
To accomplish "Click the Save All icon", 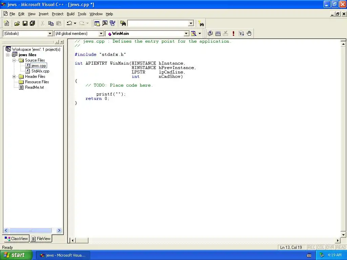I will (x=33, y=23).
